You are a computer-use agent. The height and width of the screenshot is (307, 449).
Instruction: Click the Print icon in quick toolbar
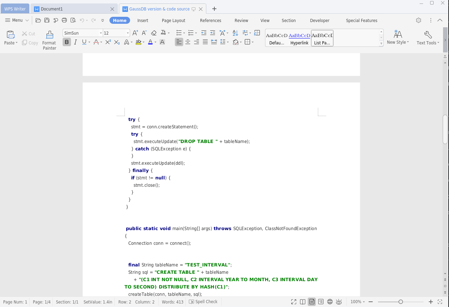[64, 20]
